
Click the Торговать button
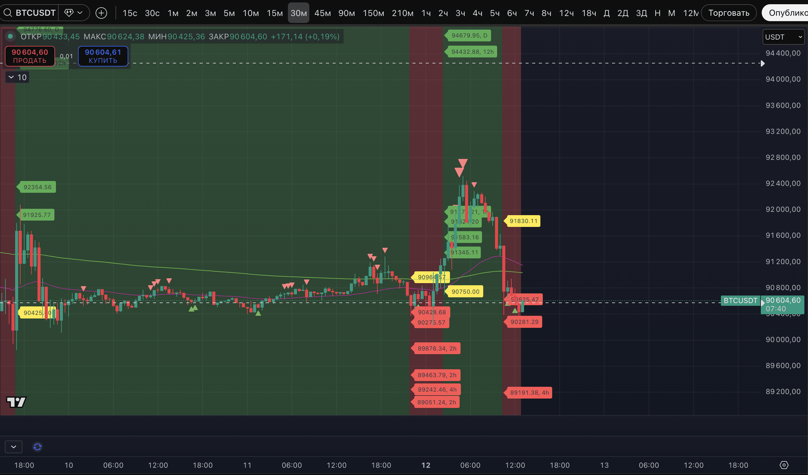728,13
